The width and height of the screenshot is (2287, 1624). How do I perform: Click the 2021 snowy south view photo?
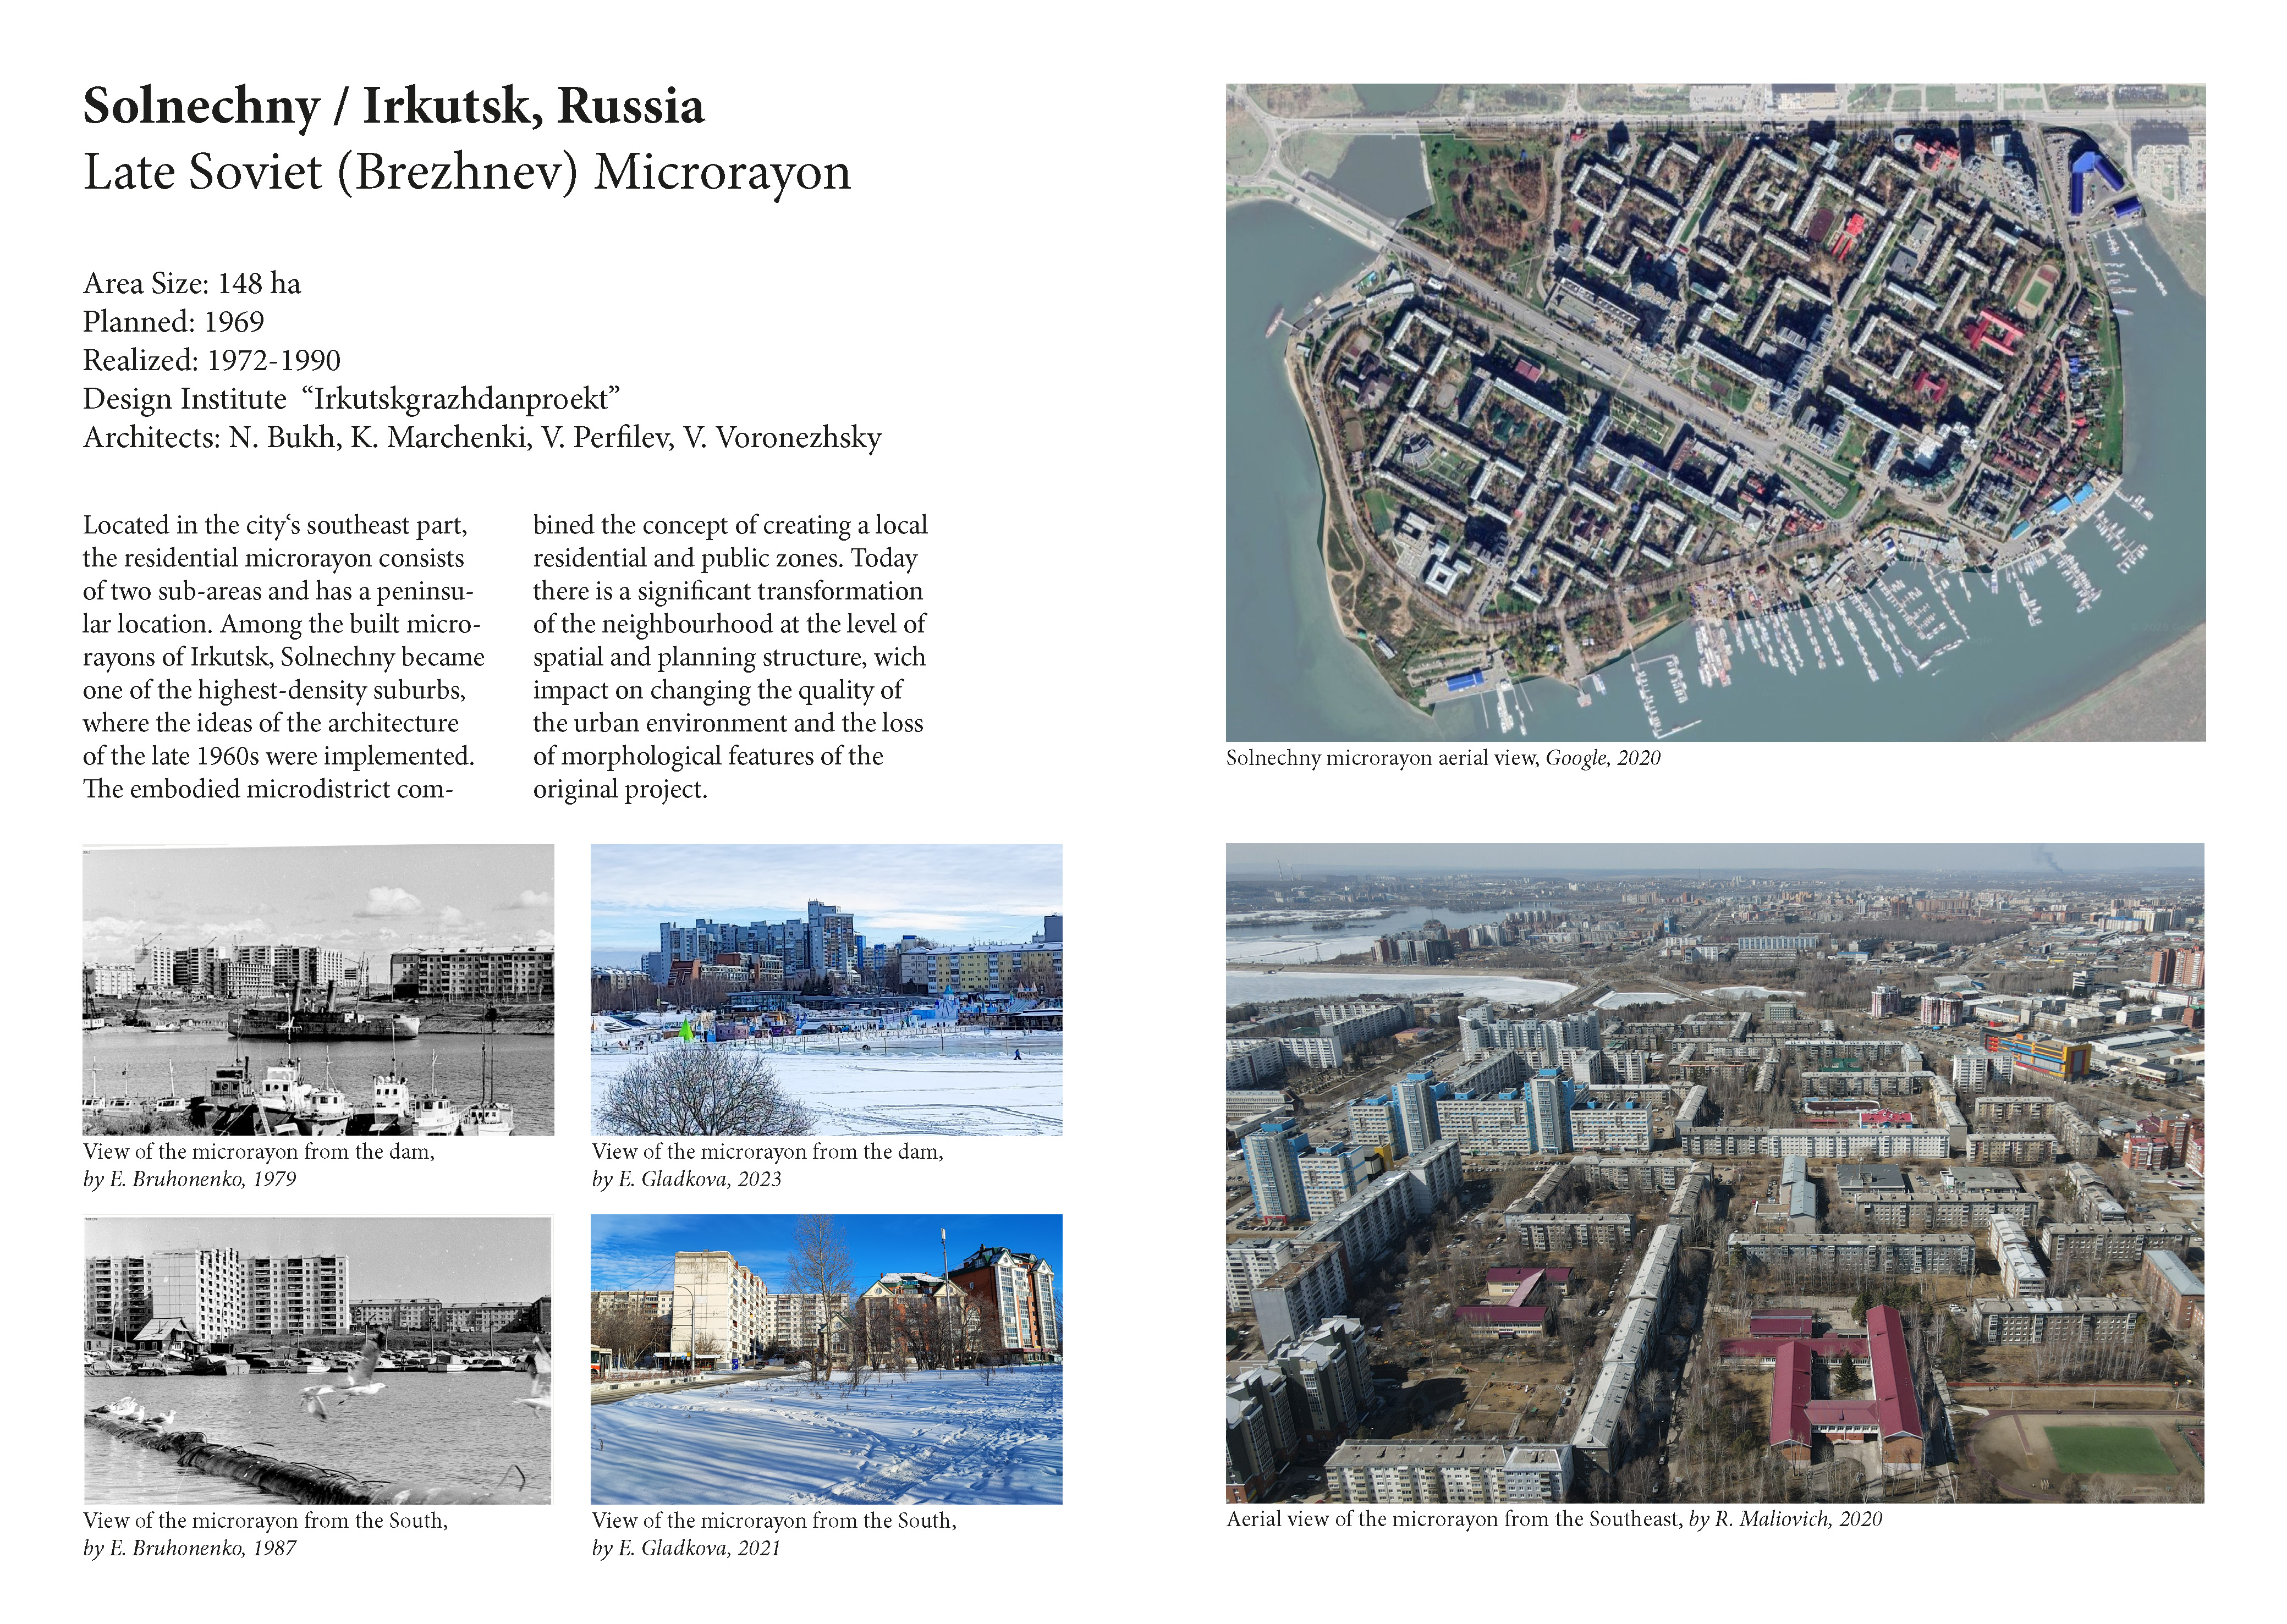click(x=826, y=1359)
